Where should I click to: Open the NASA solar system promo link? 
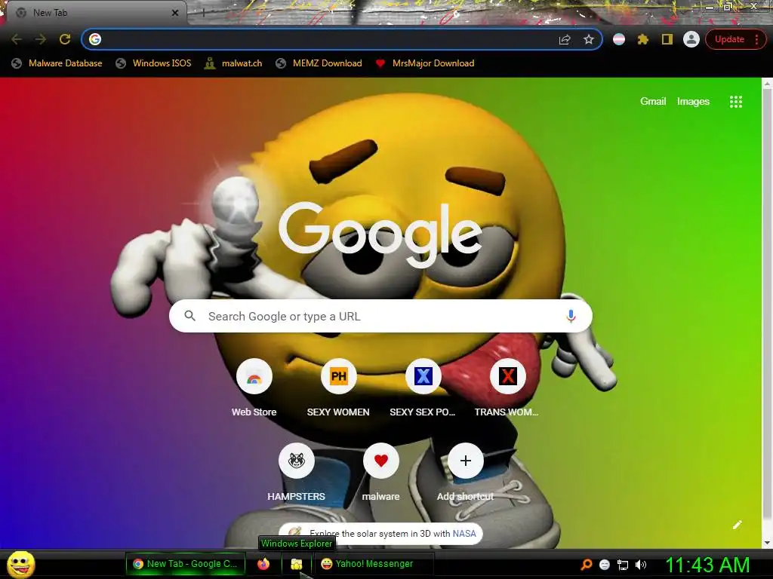380,534
